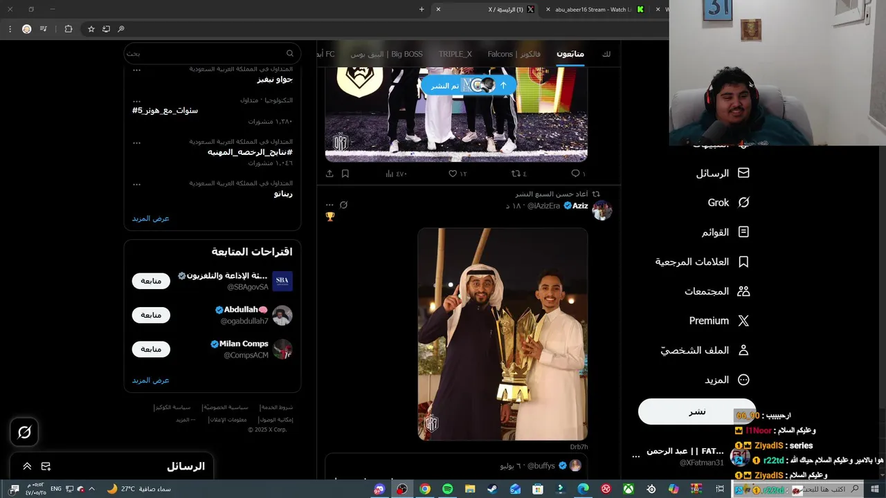Viewport: 886px width, 498px height.
Task: Repost the top post with 4 reposts
Action: [x=518, y=174]
